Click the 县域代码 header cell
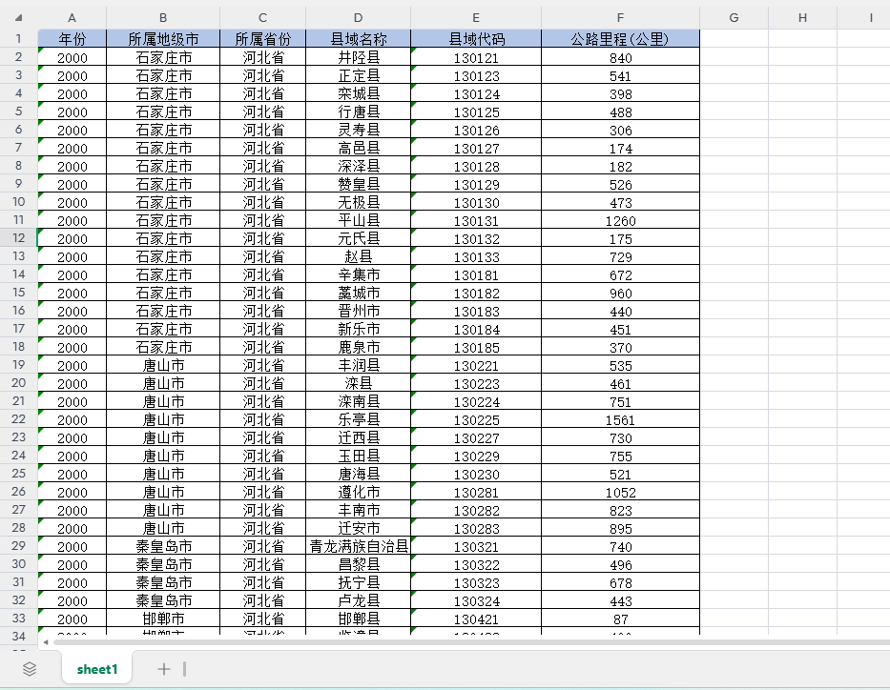The width and height of the screenshot is (890, 690). (476, 38)
